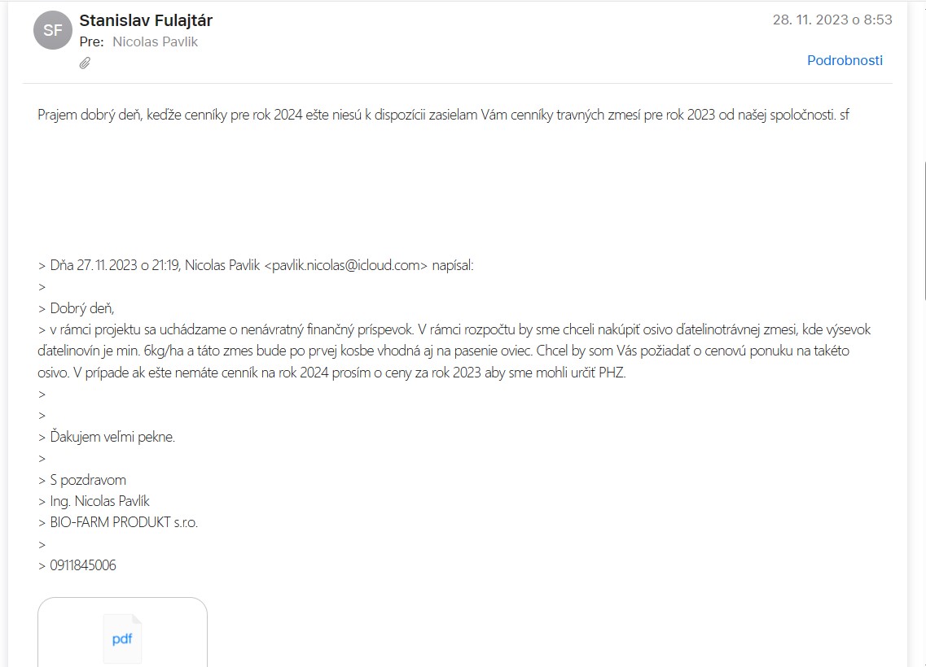The image size is (926, 667).
Task: Click sender name Stanislav Fulajtár
Action: [146, 20]
